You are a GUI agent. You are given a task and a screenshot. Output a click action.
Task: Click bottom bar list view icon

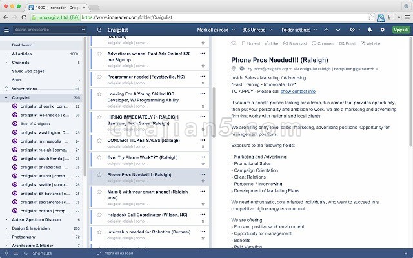click(x=16, y=253)
